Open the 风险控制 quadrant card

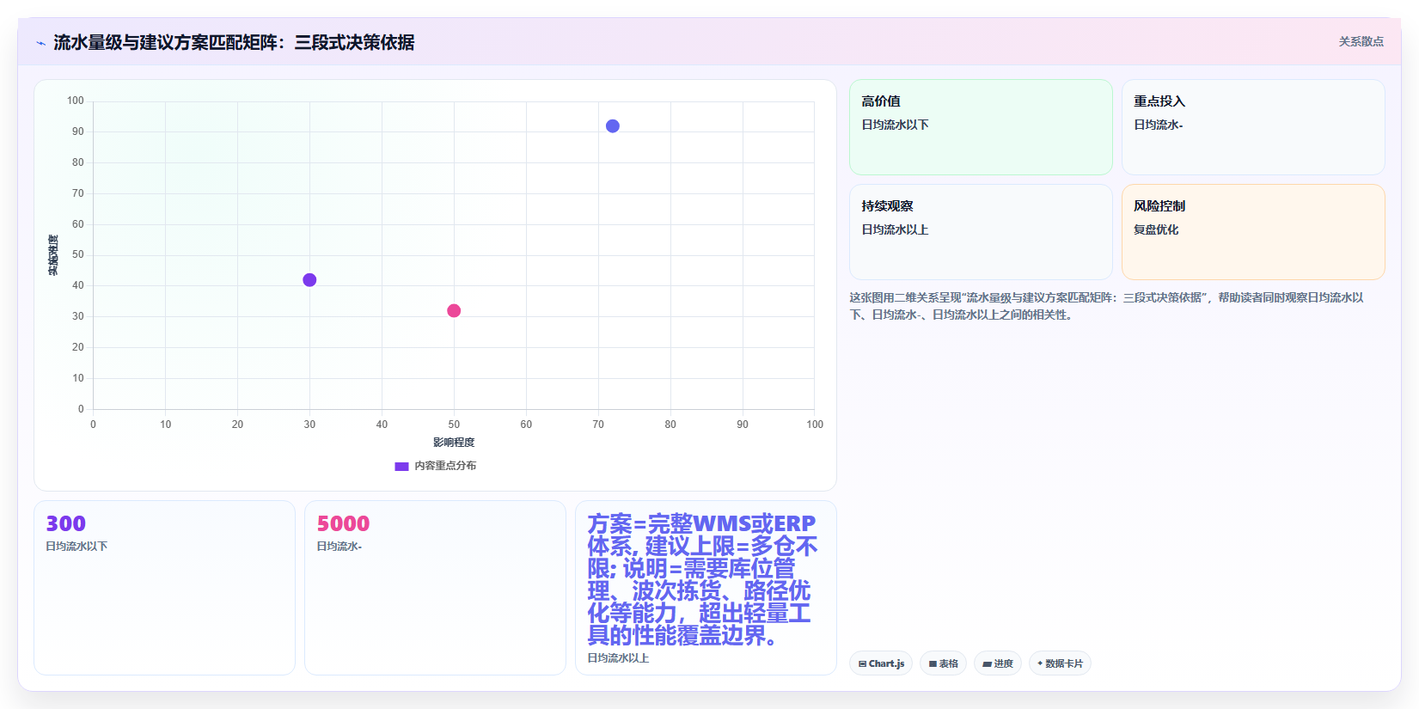(x=1253, y=232)
